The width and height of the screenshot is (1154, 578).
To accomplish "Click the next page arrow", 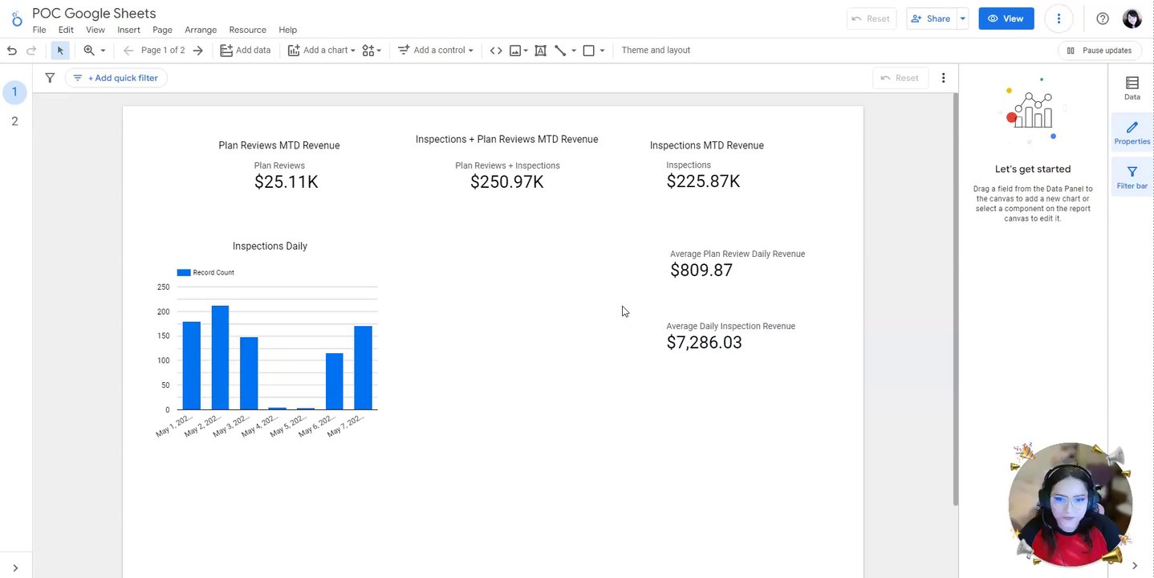I will click(198, 51).
